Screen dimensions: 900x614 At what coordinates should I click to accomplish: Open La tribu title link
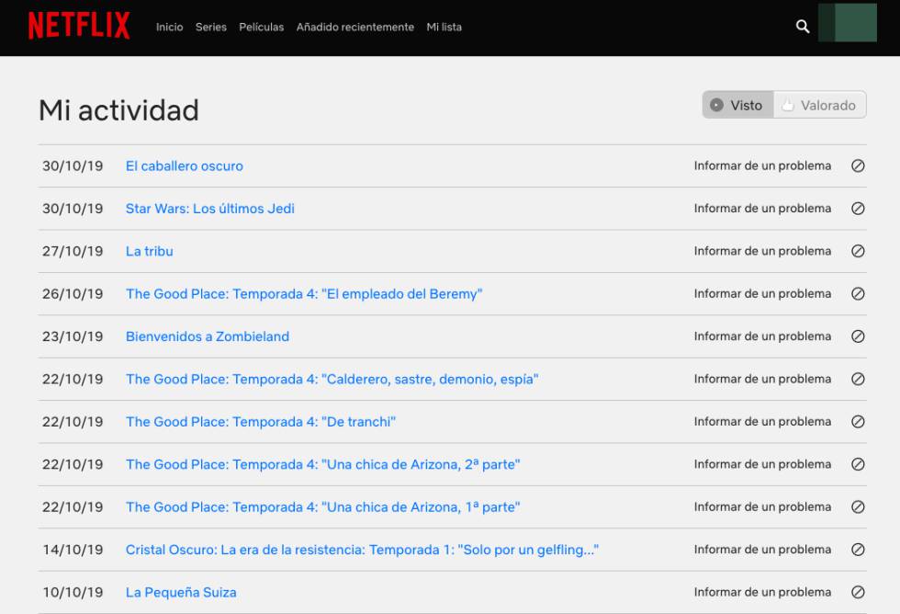click(x=149, y=251)
